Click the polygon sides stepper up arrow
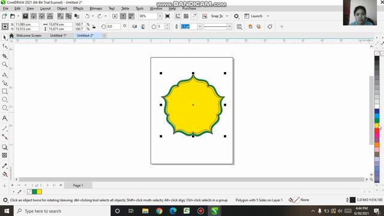Screen dimensions: 384x216 coord(167,25)
